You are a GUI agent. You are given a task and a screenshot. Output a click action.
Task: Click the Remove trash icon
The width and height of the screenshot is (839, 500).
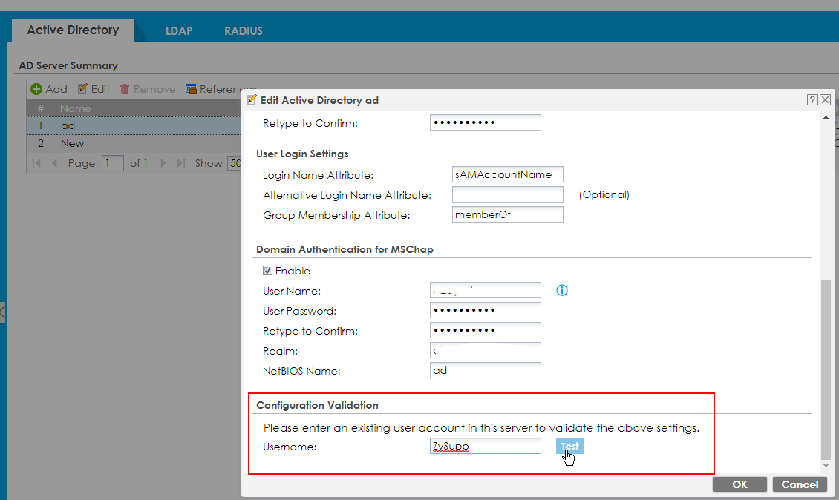[125, 89]
